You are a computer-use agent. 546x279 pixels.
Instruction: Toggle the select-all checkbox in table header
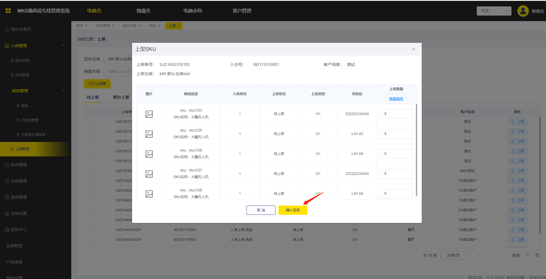coord(92,112)
